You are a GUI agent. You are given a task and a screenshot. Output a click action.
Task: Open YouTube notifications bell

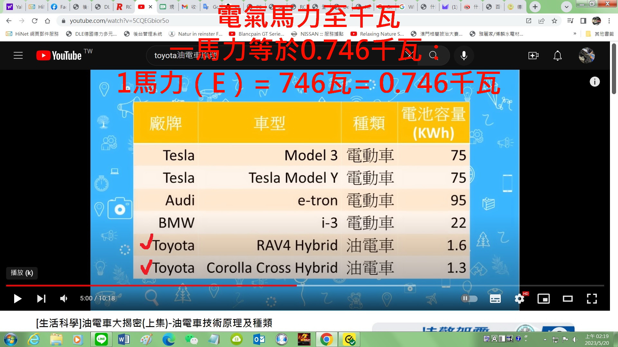click(557, 56)
